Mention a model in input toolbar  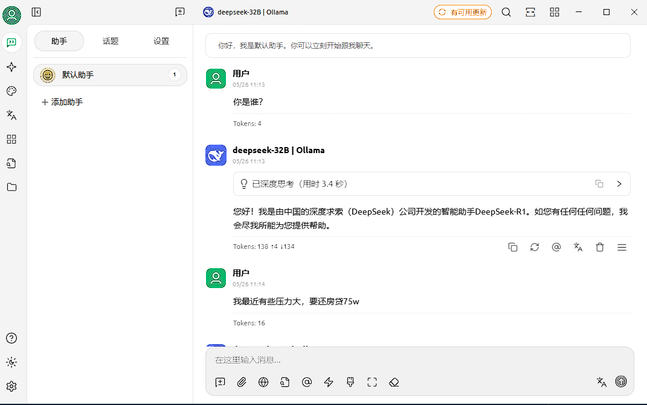307,382
